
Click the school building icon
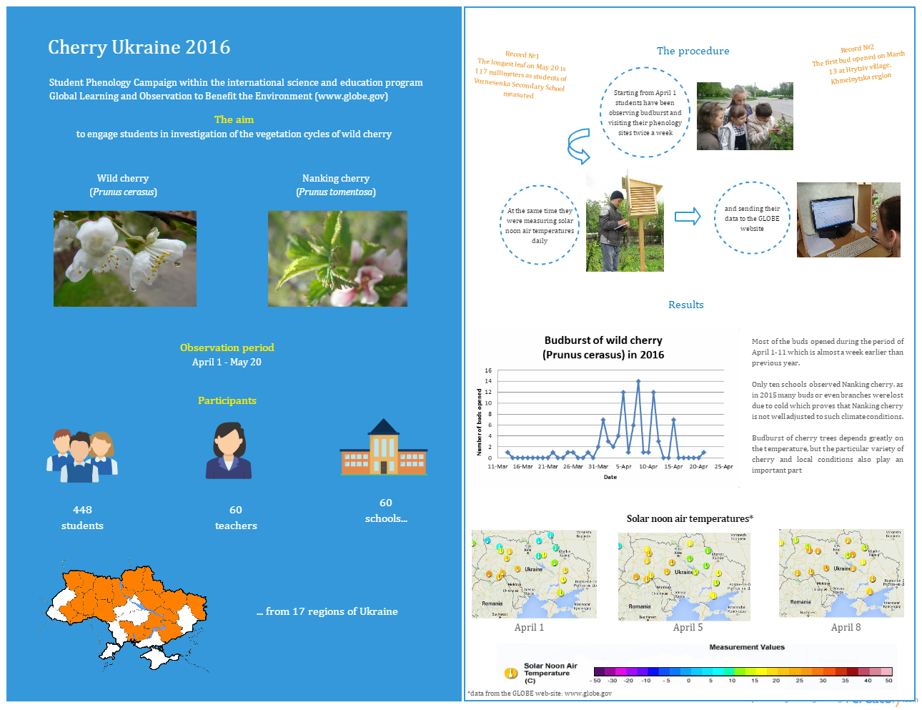click(x=384, y=447)
